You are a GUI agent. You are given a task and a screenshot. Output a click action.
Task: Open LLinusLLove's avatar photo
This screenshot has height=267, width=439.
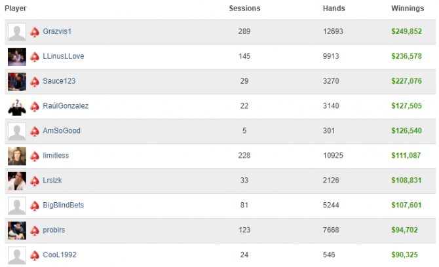[x=17, y=57]
